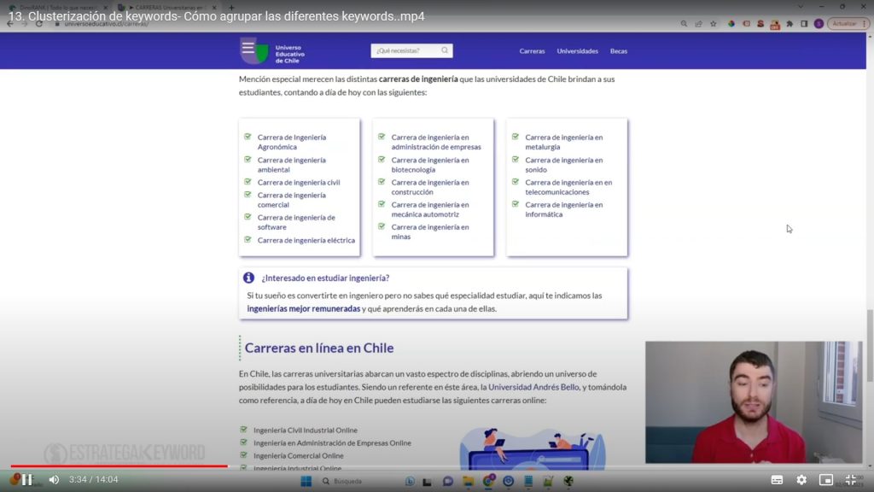
Task: Toggle subtitles on the video player
Action: click(777, 480)
